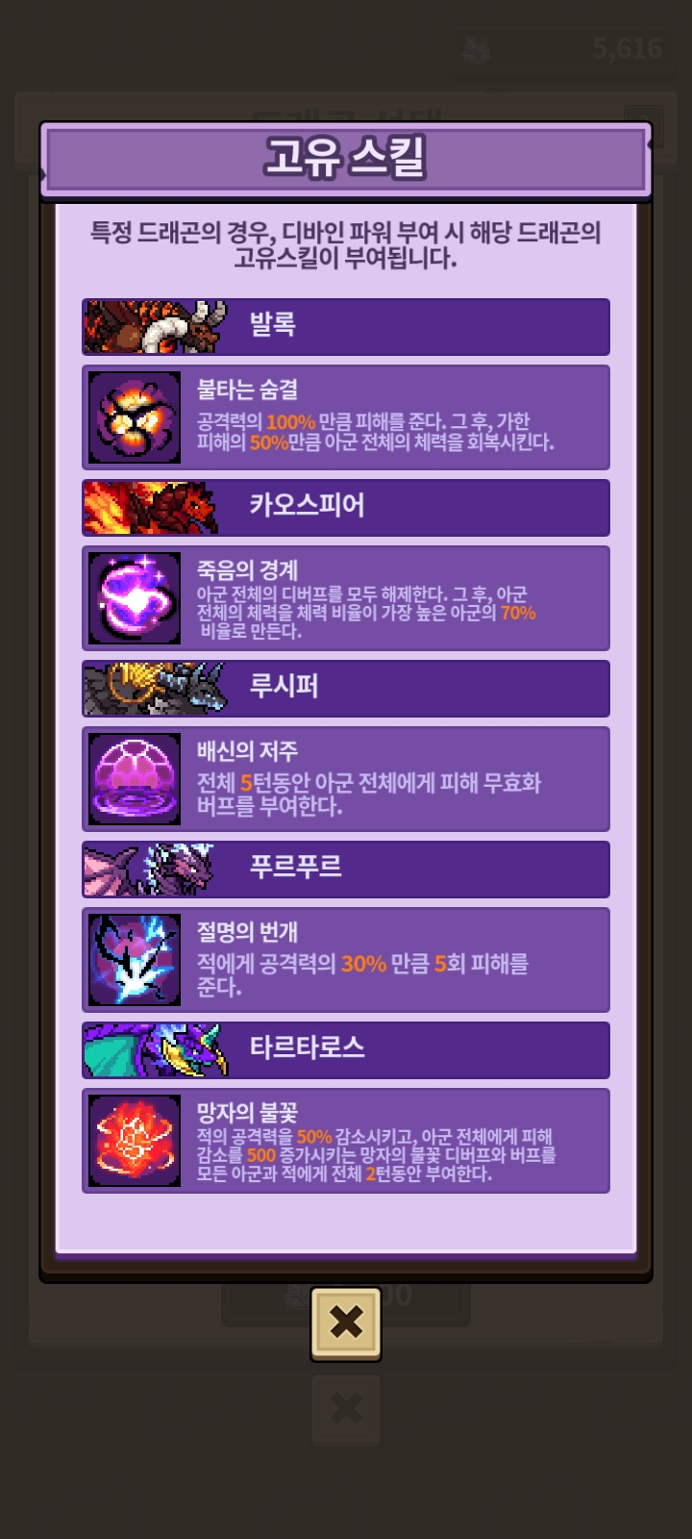Viewport: 692px width, 1539px height.
Task: Tap the 죽음의 경계 purple orb icon
Action: [x=135, y=598]
